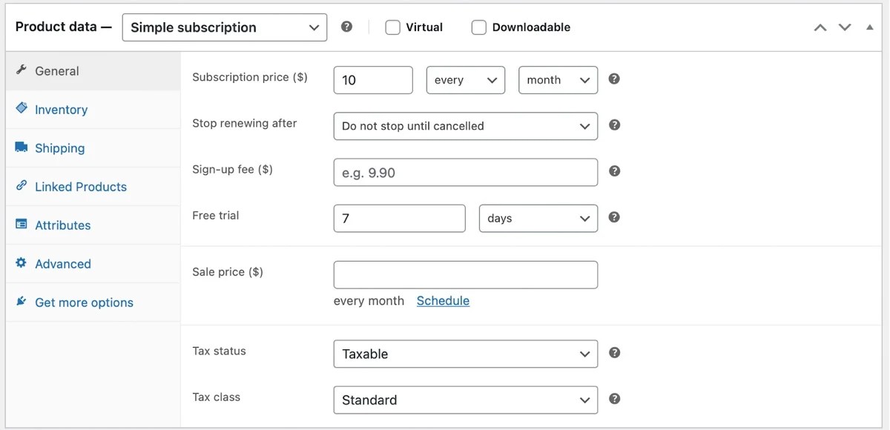Open the Get more options tab

pos(83,302)
